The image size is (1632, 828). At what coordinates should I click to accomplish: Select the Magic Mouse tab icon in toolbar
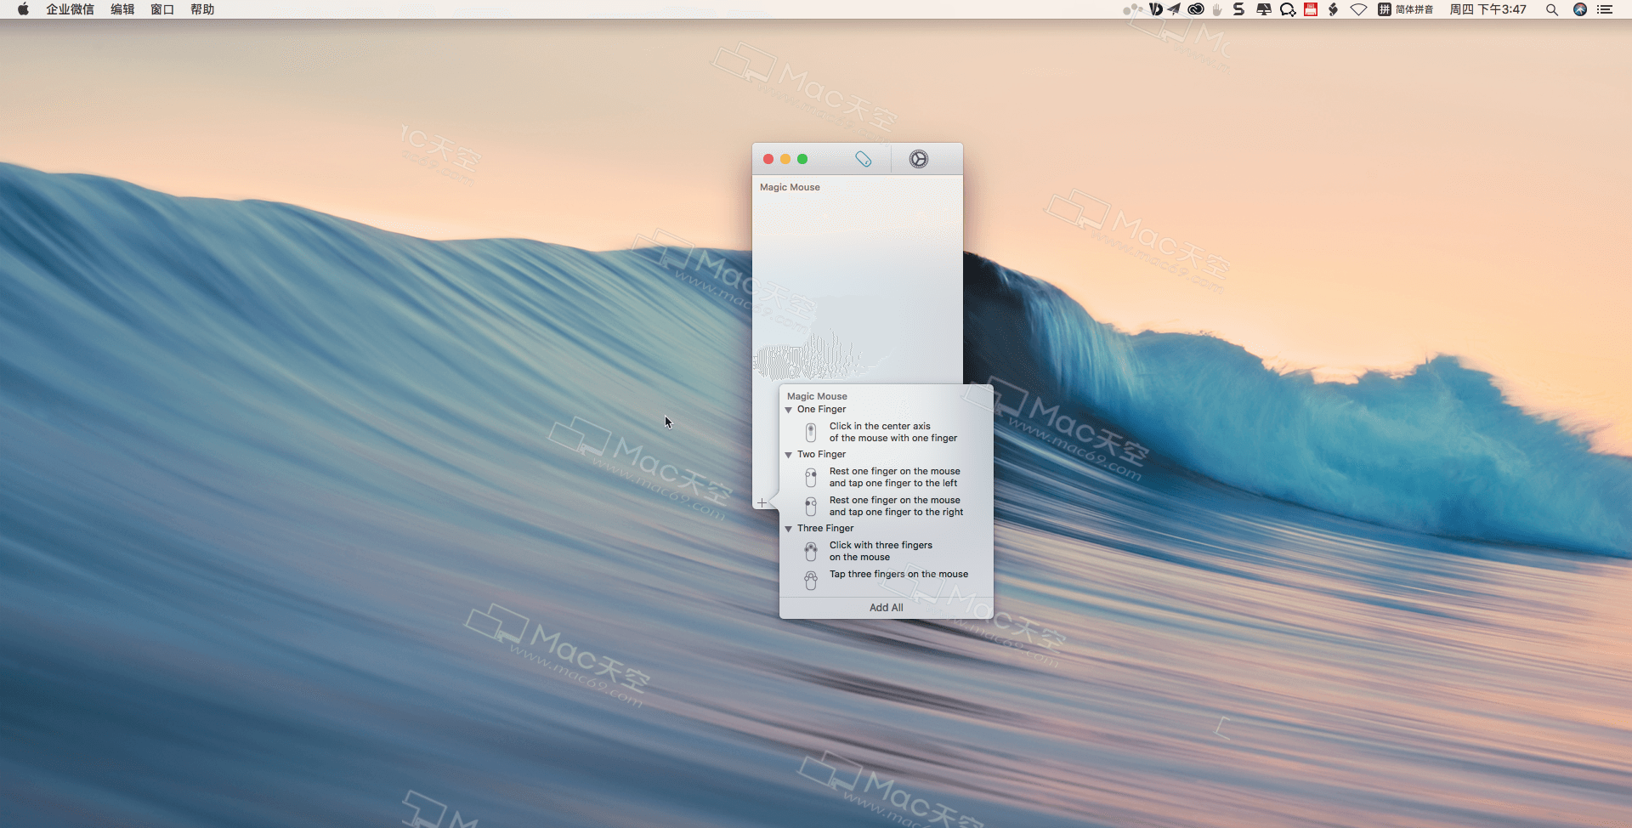tap(864, 159)
